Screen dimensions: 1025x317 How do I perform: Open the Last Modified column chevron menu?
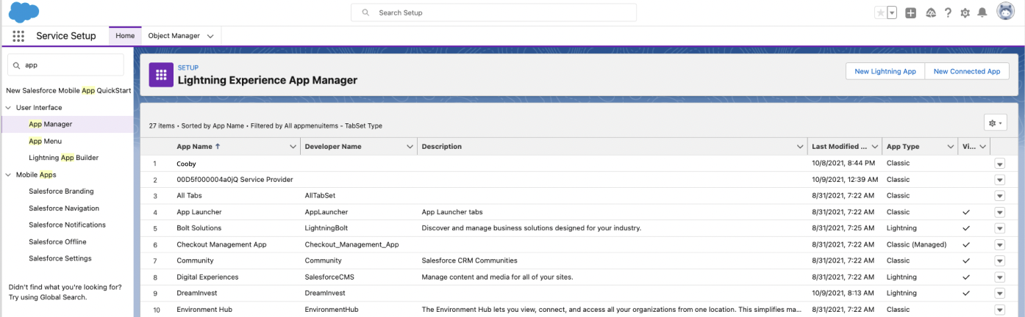point(875,147)
